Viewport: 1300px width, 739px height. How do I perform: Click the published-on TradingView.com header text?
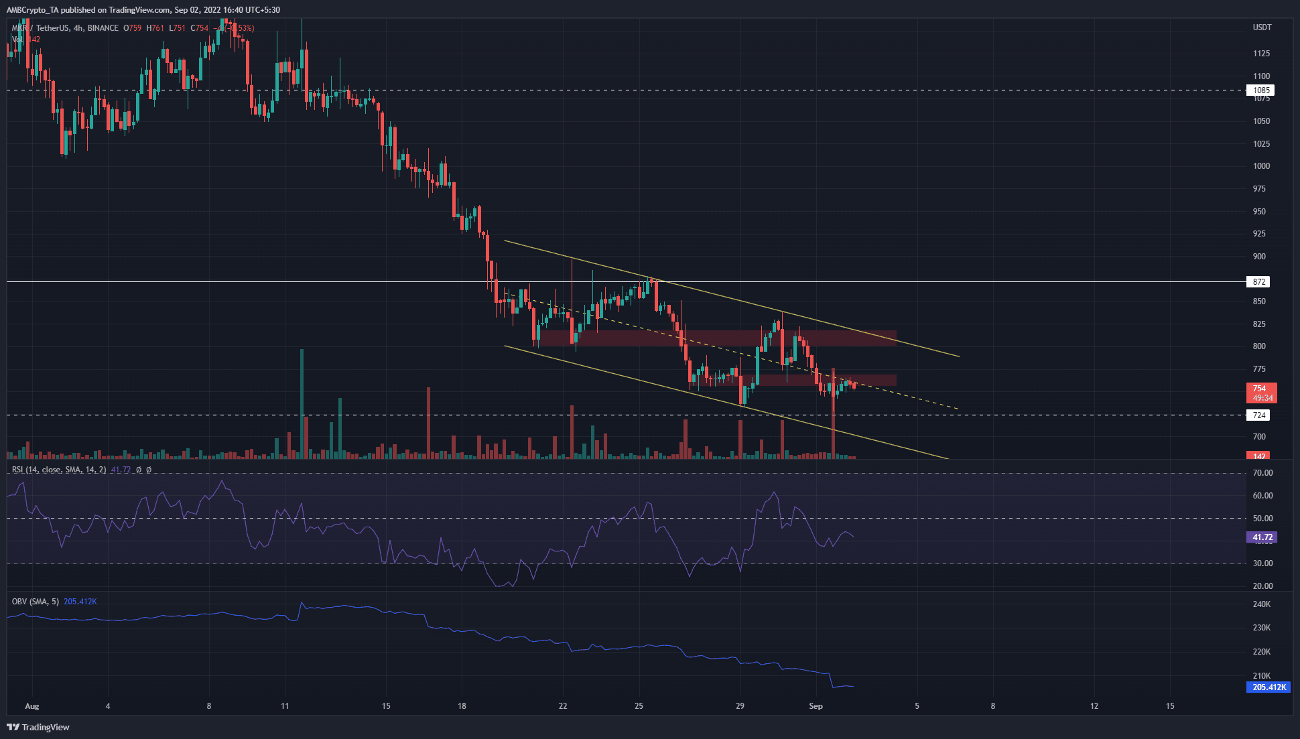click(x=143, y=10)
